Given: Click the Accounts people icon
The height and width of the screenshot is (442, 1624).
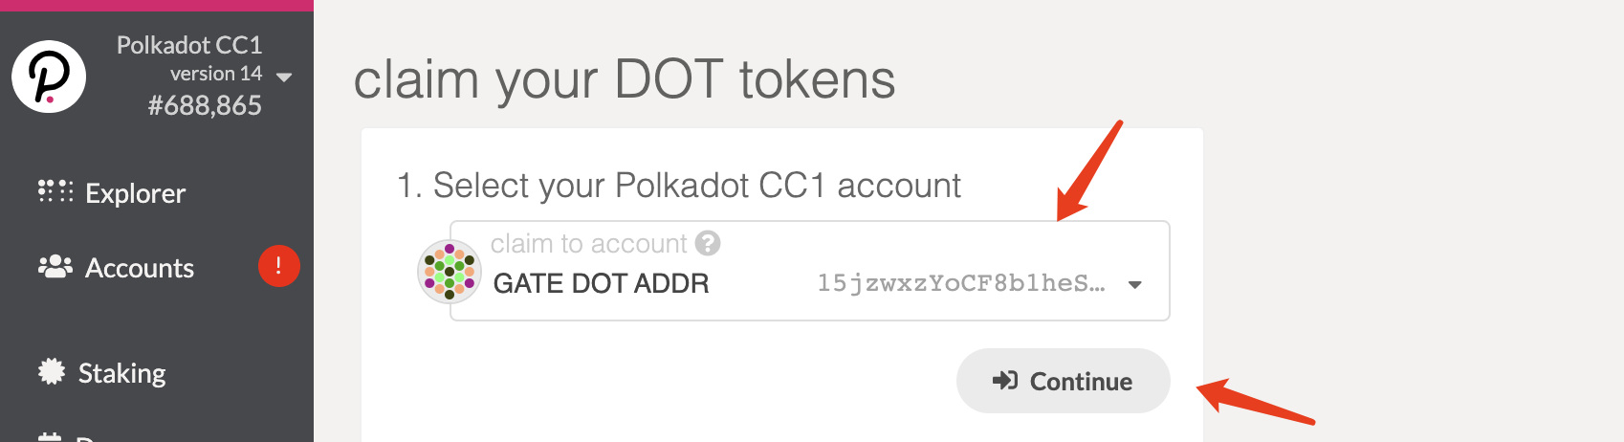Looking at the screenshot, I should (x=55, y=266).
